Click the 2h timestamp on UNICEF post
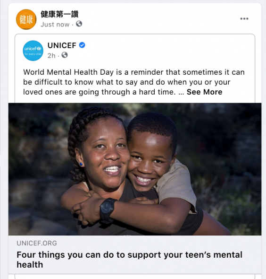This screenshot has height=279, width=266. click(51, 56)
